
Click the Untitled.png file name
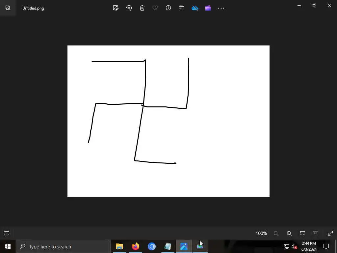tap(33, 8)
